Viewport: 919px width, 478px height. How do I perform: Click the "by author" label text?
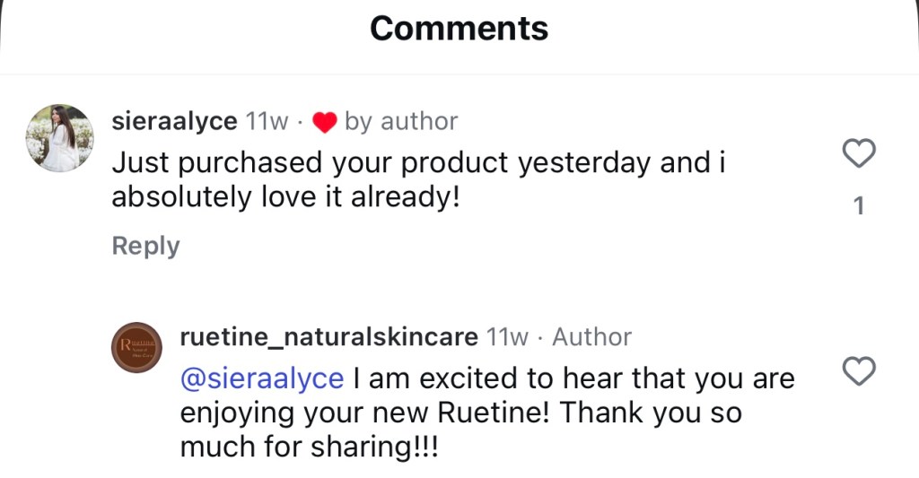[x=401, y=122]
